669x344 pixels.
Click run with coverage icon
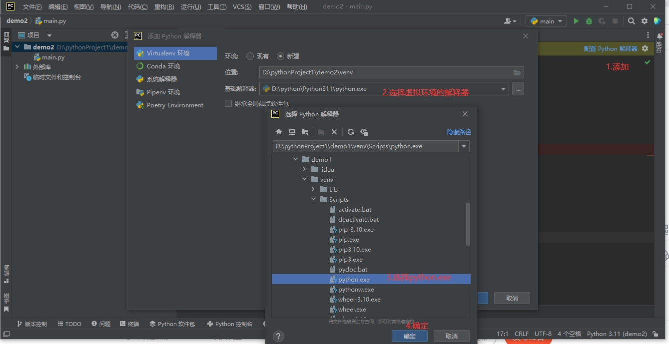point(602,21)
